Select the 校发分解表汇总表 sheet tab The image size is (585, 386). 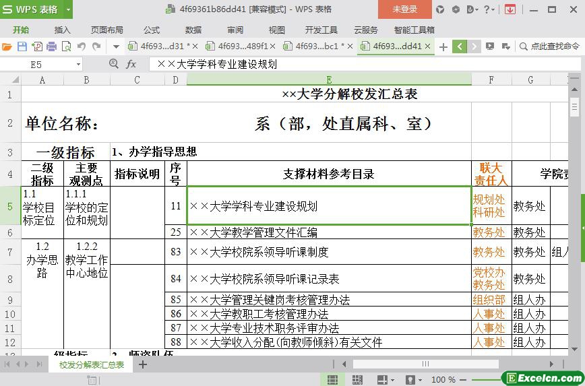[91, 364]
